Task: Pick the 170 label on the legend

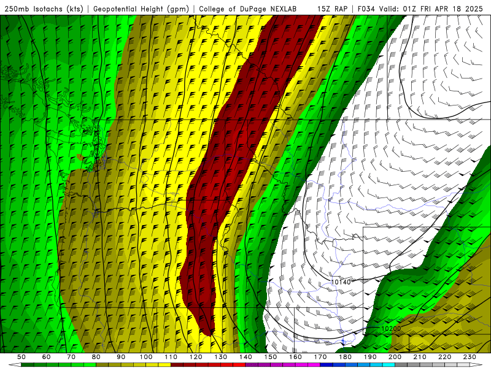Action: pos(320,357)
